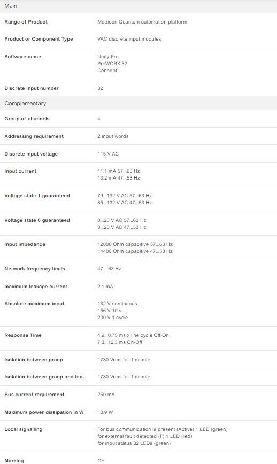The height and width of the screenshot is (464, 277).
Task: Select the Range of Product label
Action: tap(26, 22)
